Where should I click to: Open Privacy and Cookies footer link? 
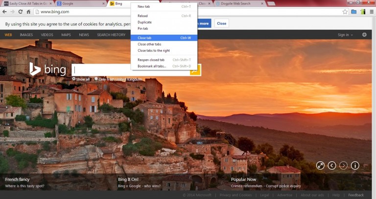click(235, 195)
